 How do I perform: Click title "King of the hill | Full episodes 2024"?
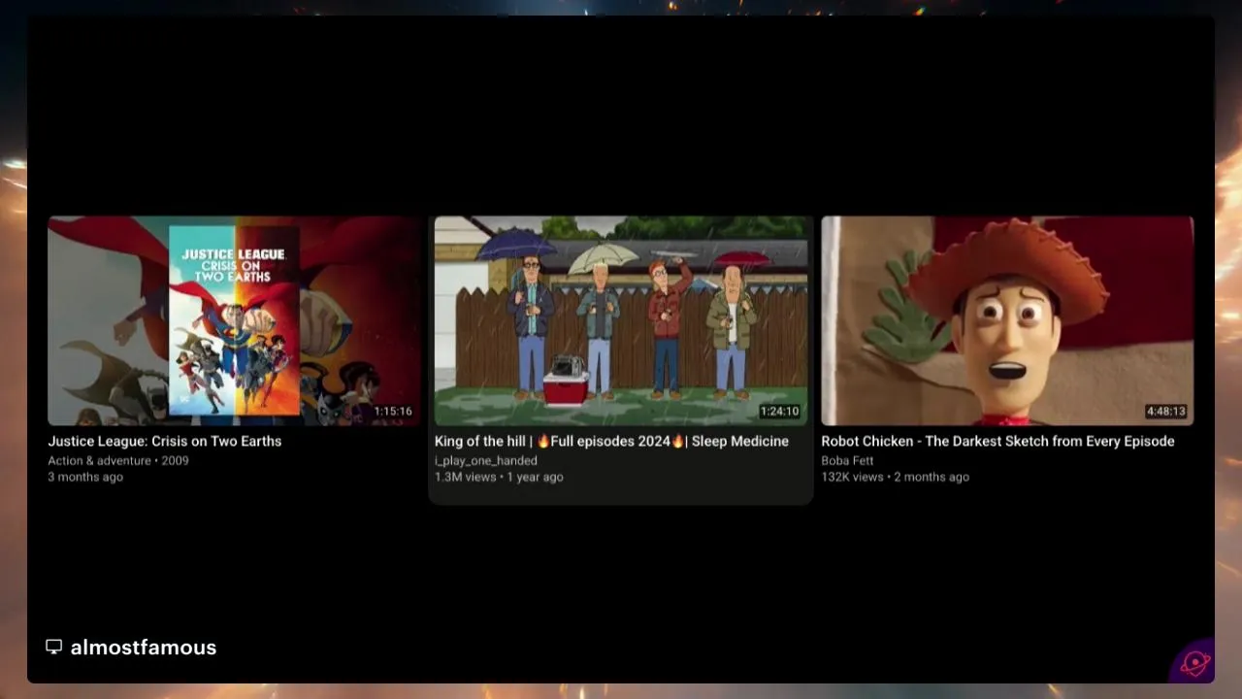(611, 441)
